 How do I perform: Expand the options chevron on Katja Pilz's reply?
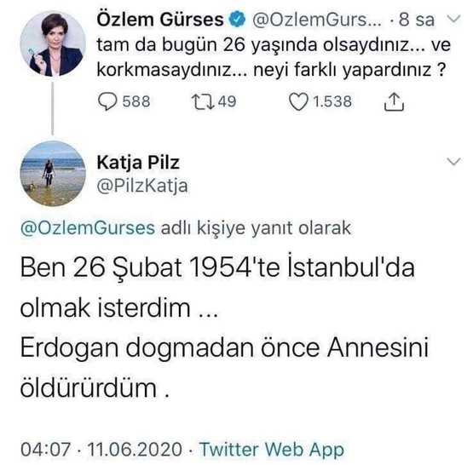click(x=453, y=162)
